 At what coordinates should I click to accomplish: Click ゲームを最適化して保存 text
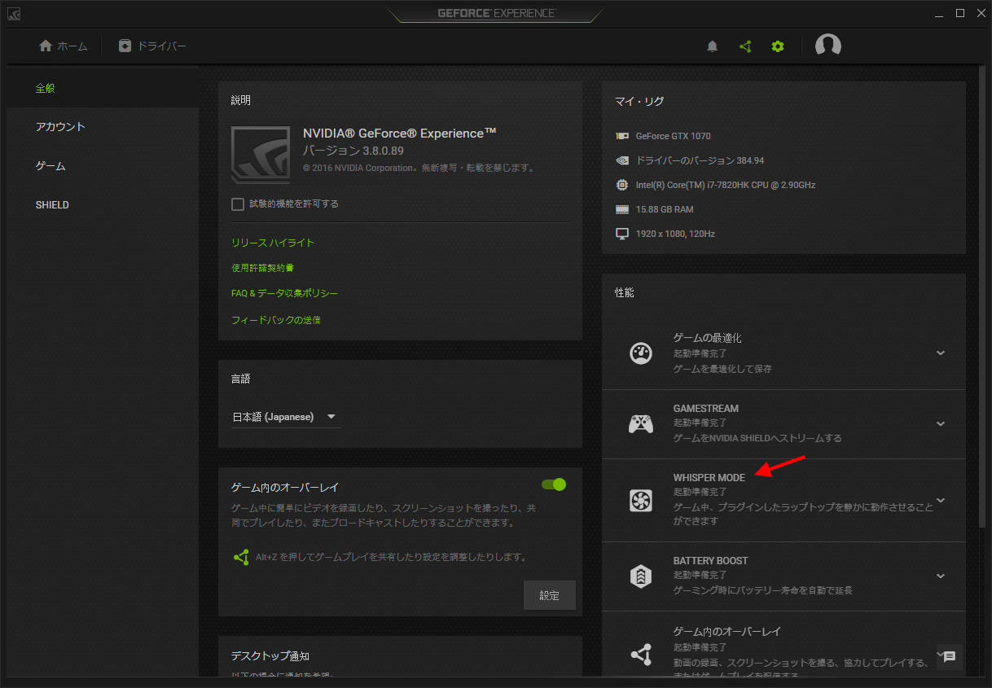click(722, 369)
